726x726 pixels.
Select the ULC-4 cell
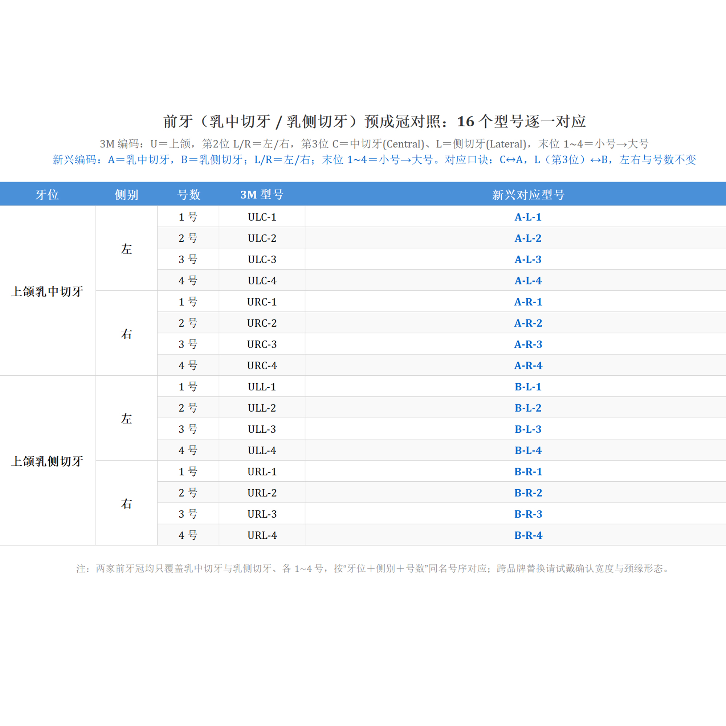click(262, 280)
